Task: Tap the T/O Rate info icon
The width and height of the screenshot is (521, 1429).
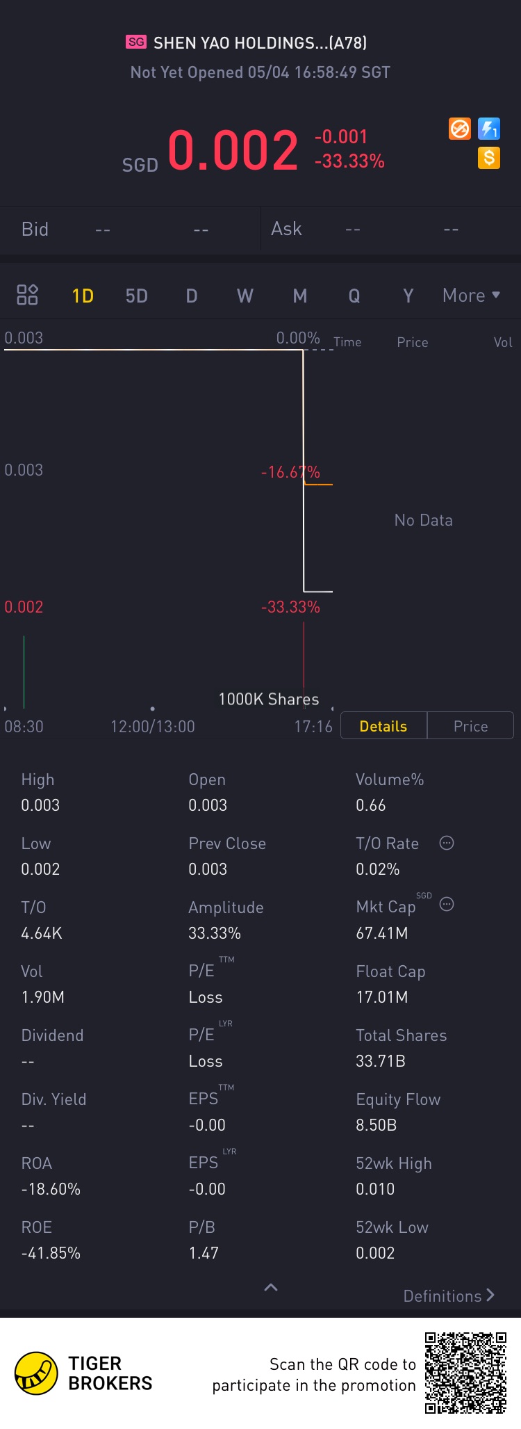Action: [x=447, y=843]
